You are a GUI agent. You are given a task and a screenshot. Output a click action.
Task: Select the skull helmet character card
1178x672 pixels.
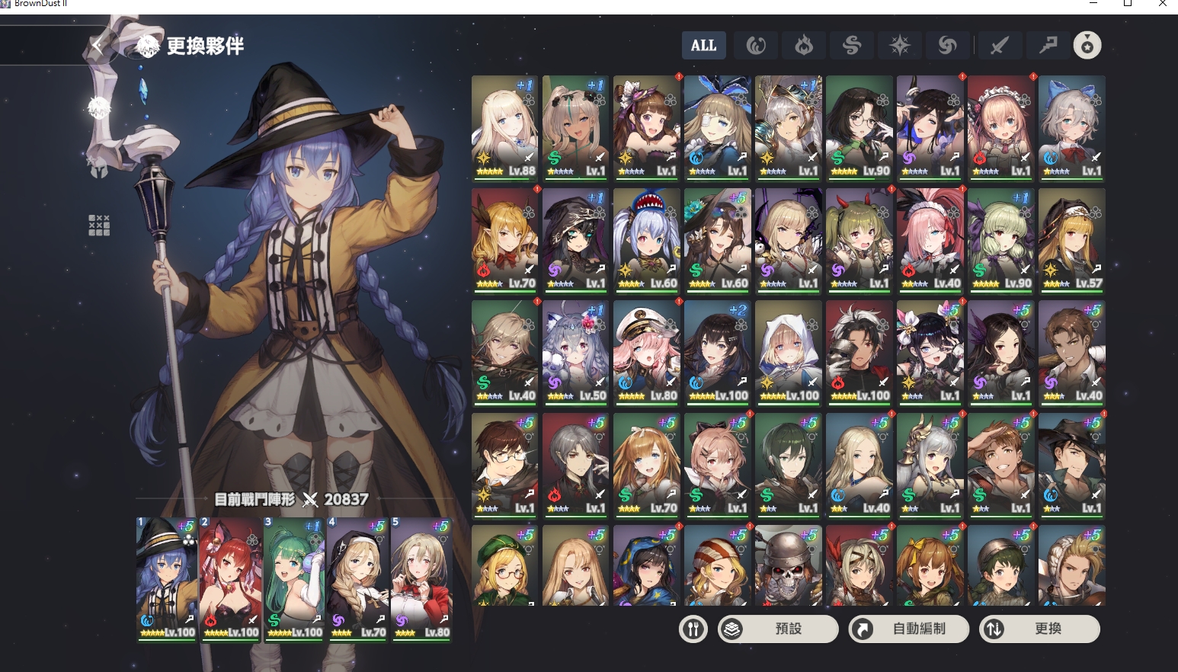(788, 565)
